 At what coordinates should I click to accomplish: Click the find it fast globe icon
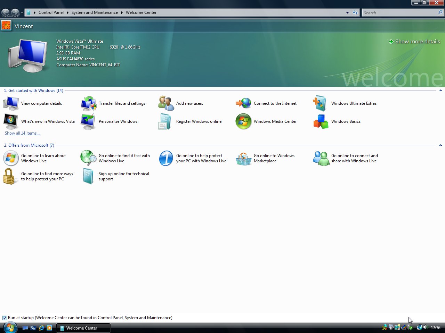click(x=88, y=158)
